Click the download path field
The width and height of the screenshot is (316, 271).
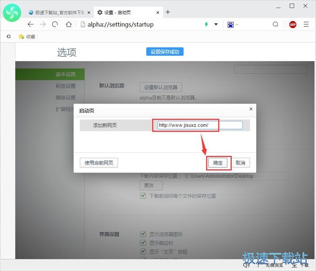236,176
